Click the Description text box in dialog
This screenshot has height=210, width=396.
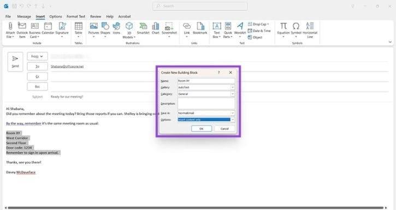[x=206, y=103]
